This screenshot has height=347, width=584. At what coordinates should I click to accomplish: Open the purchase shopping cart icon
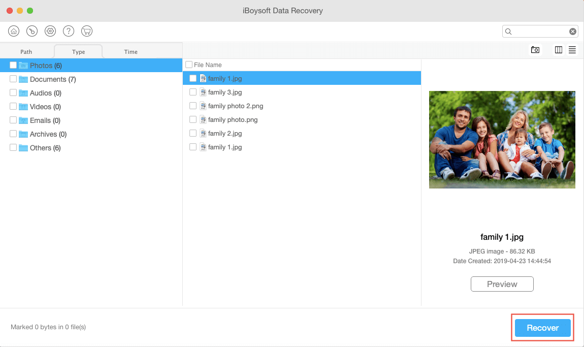[x=87, y=31]
